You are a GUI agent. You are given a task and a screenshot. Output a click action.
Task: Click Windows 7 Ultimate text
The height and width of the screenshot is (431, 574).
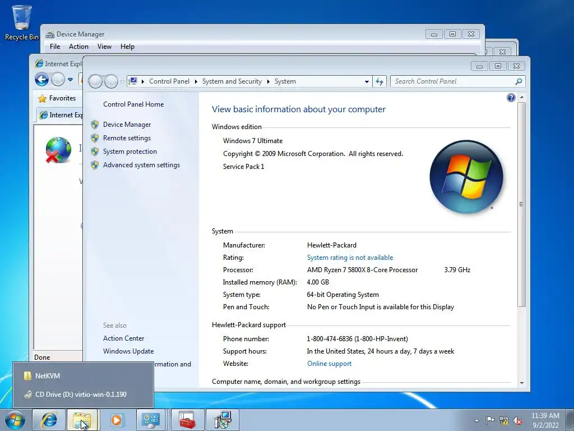point(253,141)
